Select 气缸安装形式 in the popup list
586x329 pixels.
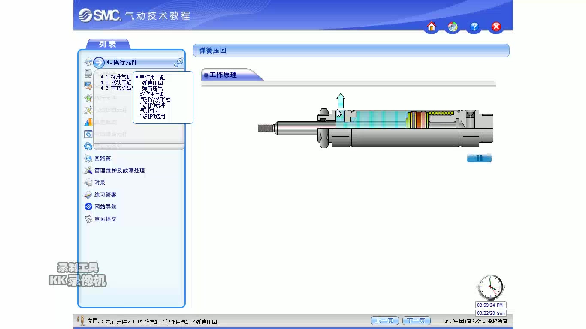[x=155, y=99]
